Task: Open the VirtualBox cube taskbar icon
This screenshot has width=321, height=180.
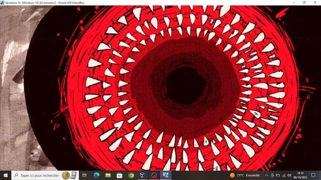Action: (142, 175)
